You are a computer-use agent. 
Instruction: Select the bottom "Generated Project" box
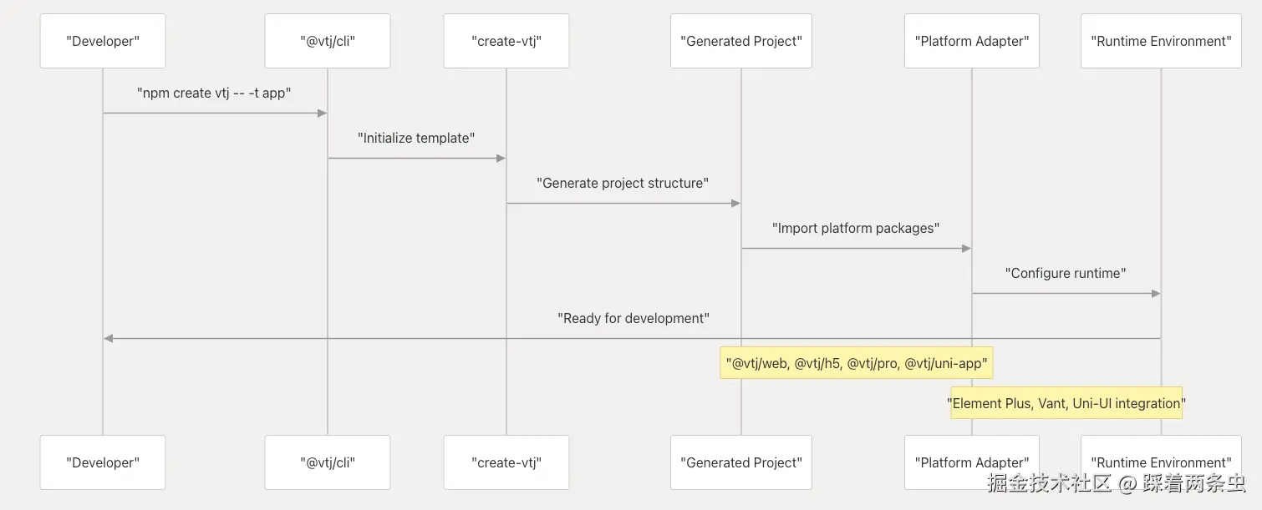click(x=741, y=462)
